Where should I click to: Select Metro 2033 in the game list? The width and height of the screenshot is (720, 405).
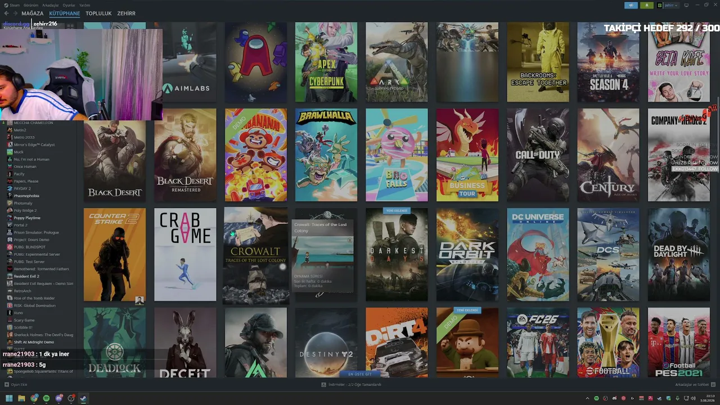coord(24,137)
